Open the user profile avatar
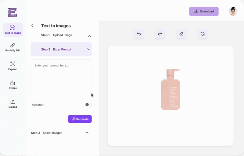This screenshot has width=244, height=156. (233, 11)
